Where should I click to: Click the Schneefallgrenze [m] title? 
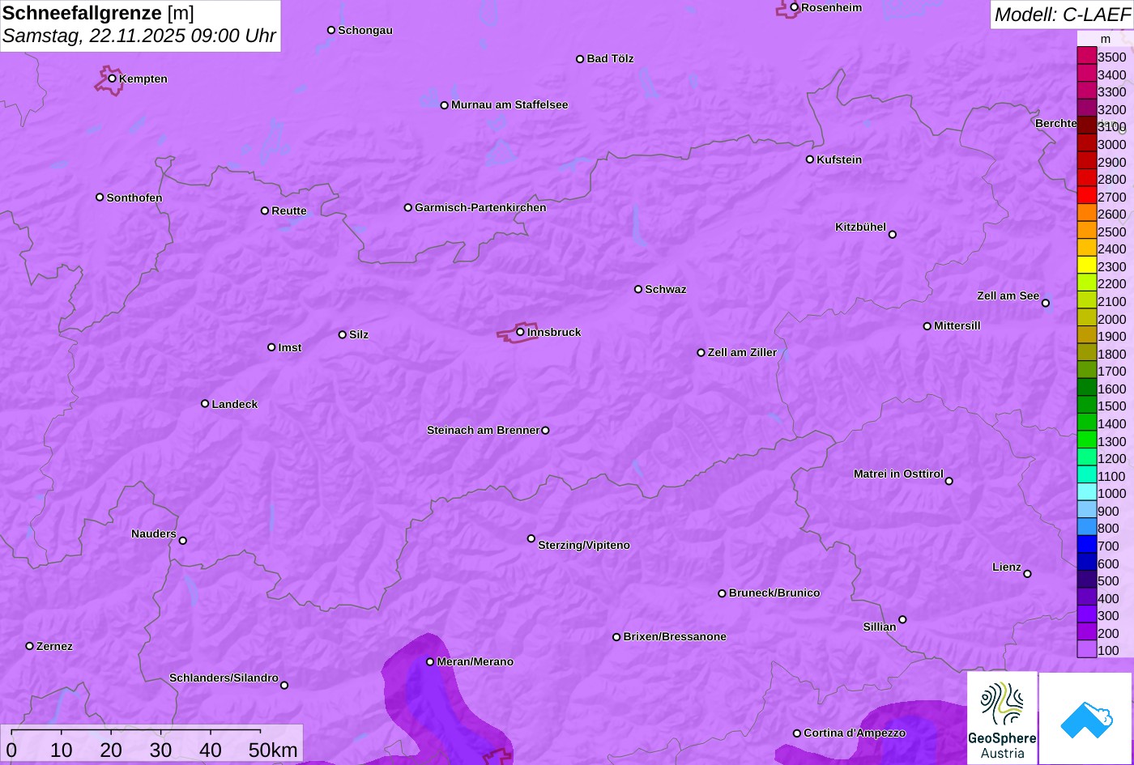(98, 12)
